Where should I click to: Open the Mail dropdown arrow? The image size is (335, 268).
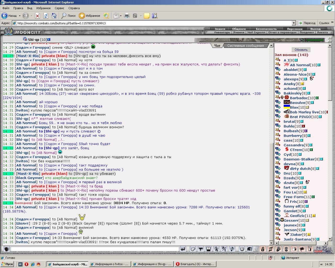click(121, 16)
